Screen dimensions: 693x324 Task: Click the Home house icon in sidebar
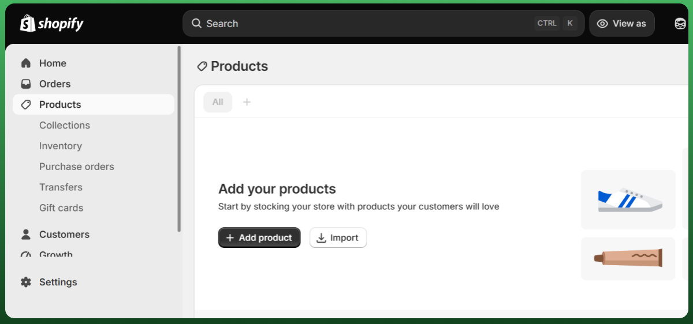(25, 63)
